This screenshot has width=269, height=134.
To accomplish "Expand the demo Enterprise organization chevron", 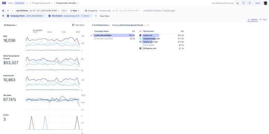I will 27,3.
